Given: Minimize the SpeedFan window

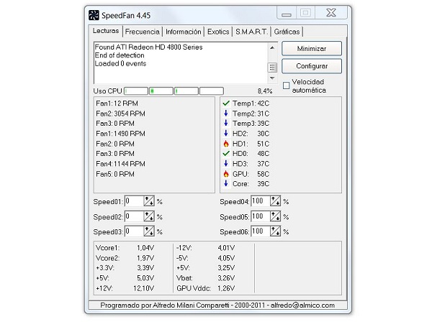Looking at the screenshot, I should 287,13.
